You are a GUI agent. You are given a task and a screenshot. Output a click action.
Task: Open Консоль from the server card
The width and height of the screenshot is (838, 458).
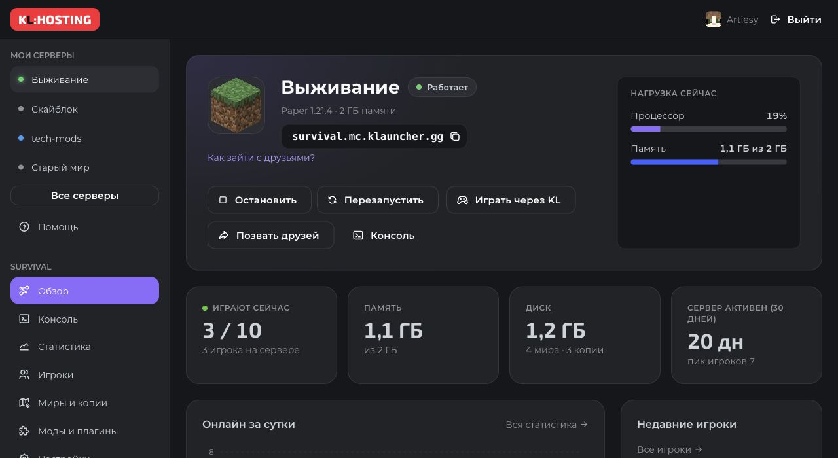point(384,236)
